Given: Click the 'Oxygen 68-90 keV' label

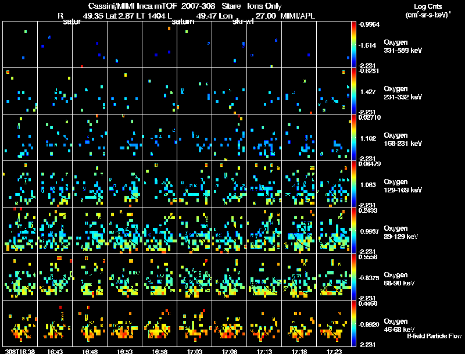Looking at the screenshot, I should (399, 279).
